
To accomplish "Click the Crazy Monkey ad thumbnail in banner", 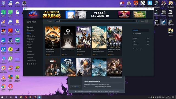I will (x=140, y=14).
